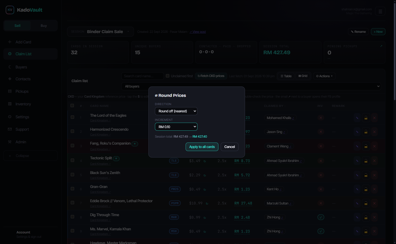The image size is (396, 244).
Task: Tick the Black Sun's Zenith checkbox
Action: tap(73, 175)
